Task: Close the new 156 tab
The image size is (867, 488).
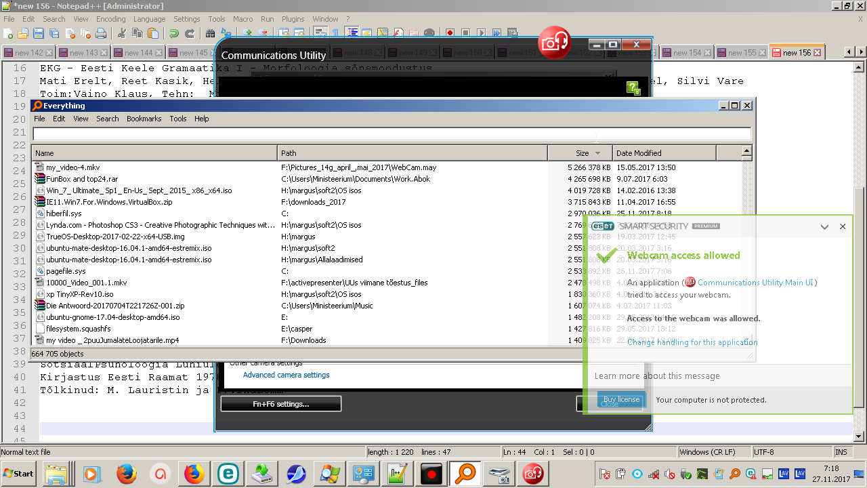Action: [818, 52]
